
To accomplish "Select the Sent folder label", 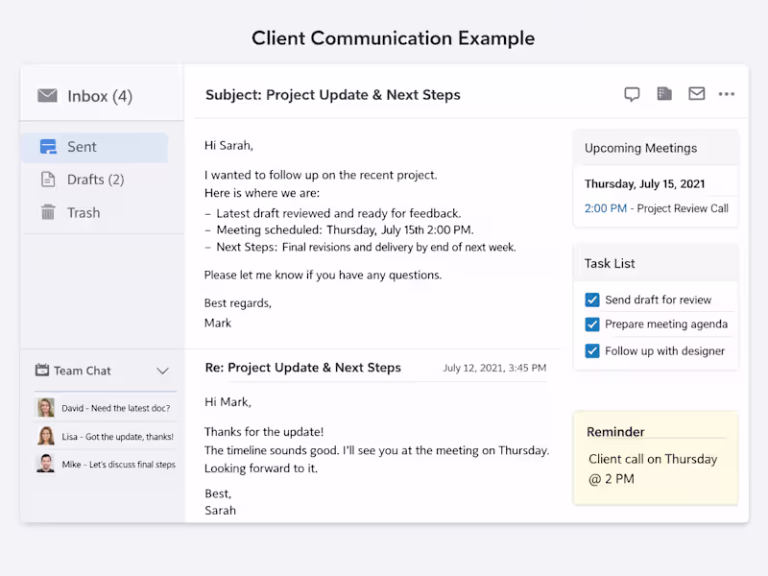I will click(82, 147).
